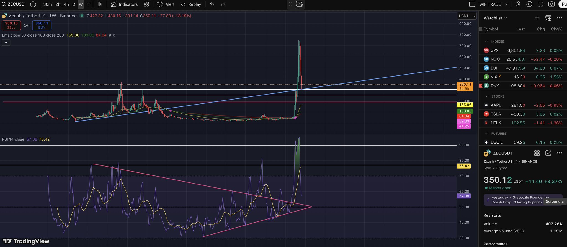567x247 pixels.
Task: Open the Grayscale Founder news headline
Action: 517,200
